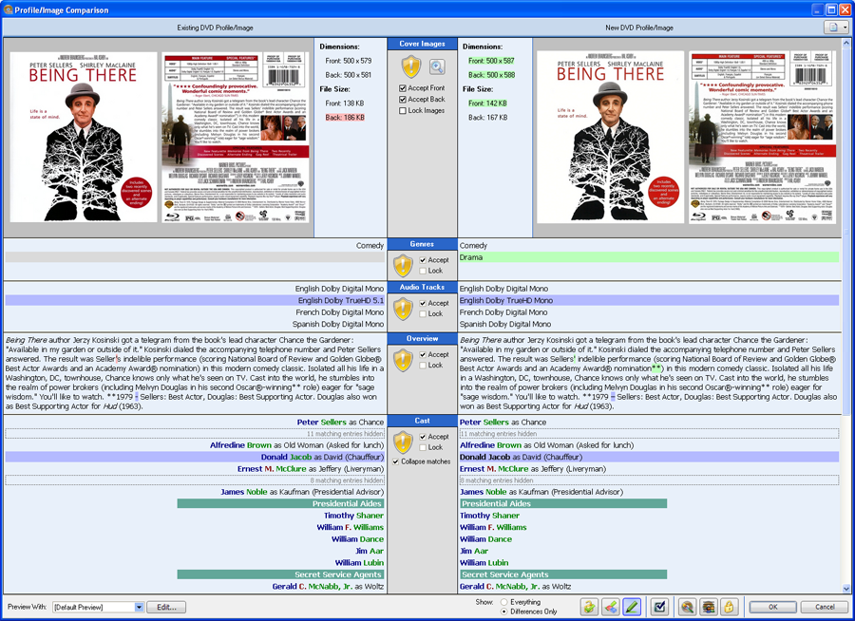Enable the Lock Images checkbox
This screenshot has height=621, width=855.
coord(403,111)
